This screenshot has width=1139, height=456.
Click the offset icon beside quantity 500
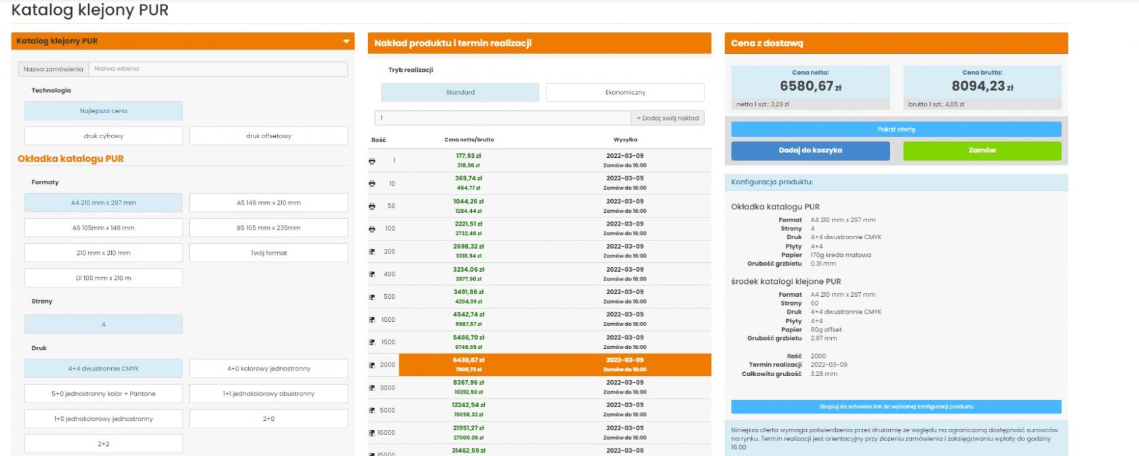[x=372, y=297]
